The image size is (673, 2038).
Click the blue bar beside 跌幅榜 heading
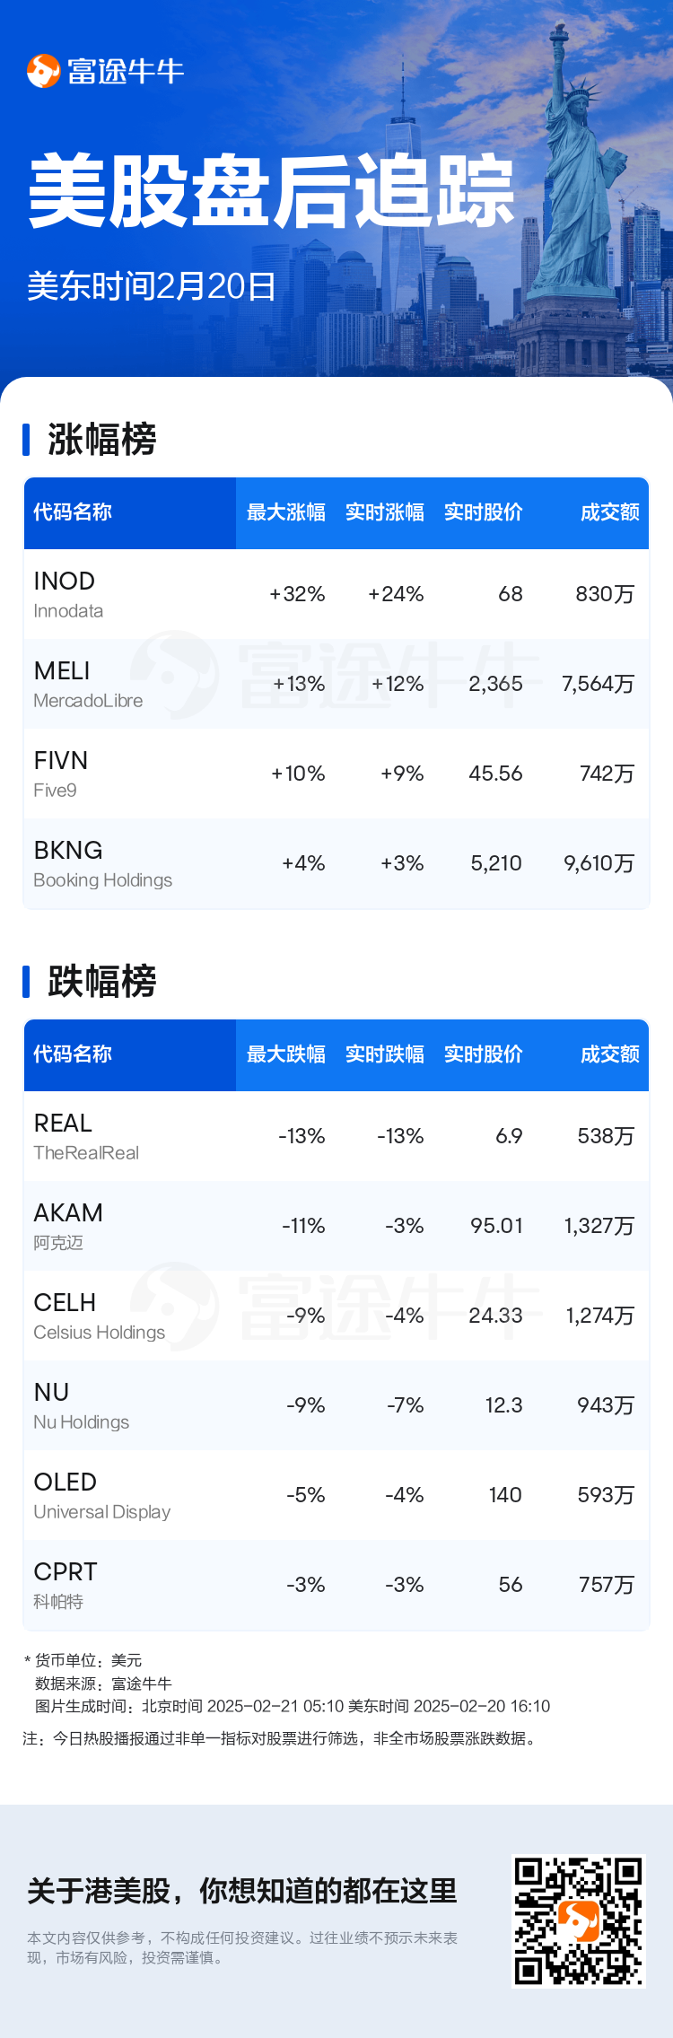(x=26, y=982)
